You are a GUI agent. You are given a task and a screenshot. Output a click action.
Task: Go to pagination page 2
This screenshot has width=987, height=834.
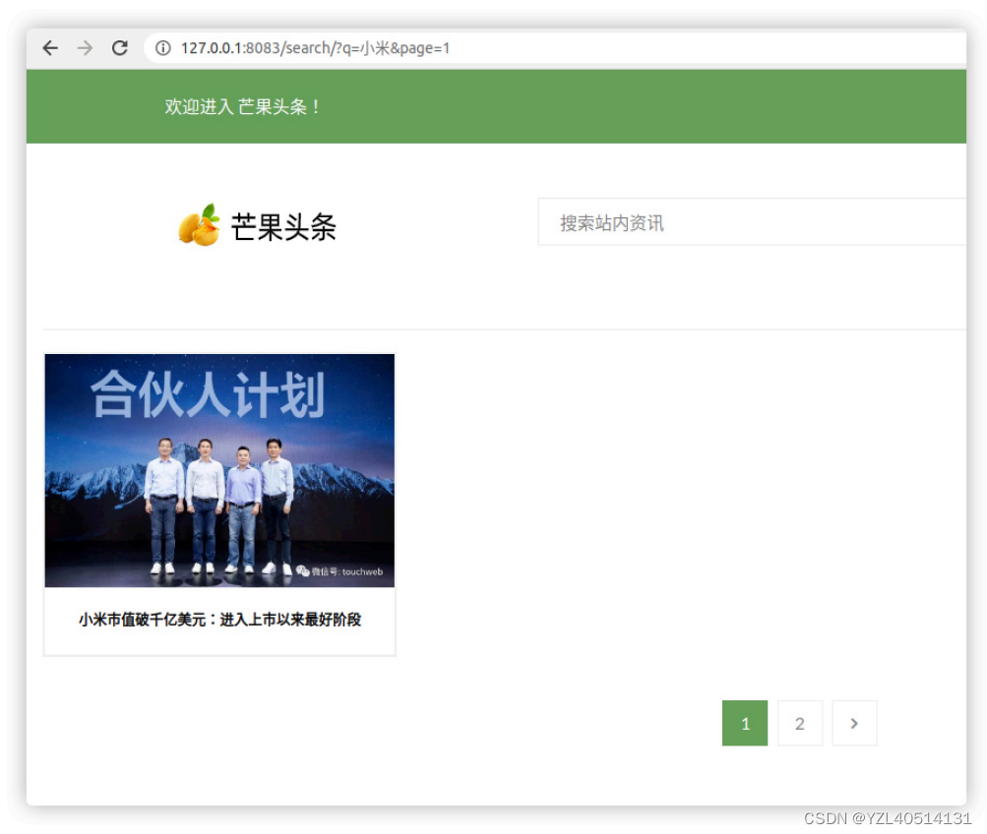(800, 723)
